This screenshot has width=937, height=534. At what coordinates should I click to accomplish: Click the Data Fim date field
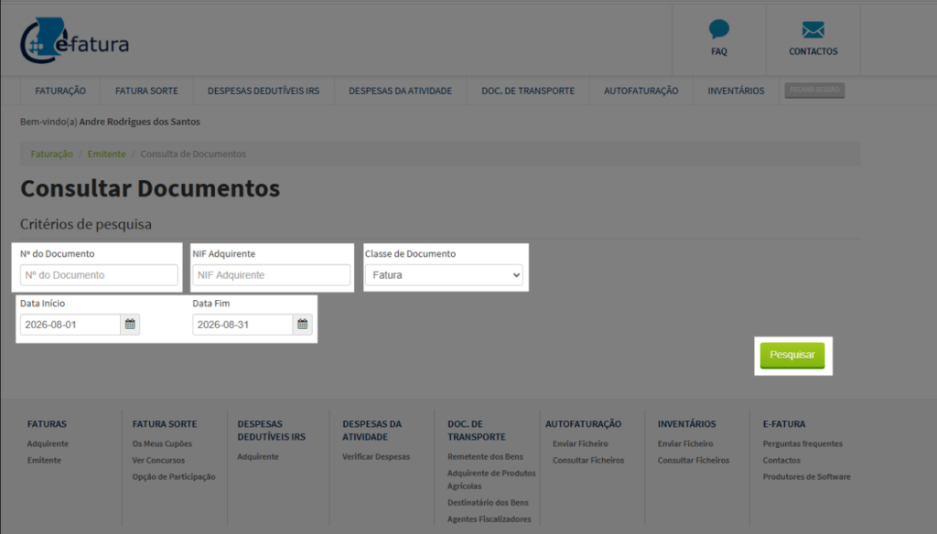[x=242, y=325]
